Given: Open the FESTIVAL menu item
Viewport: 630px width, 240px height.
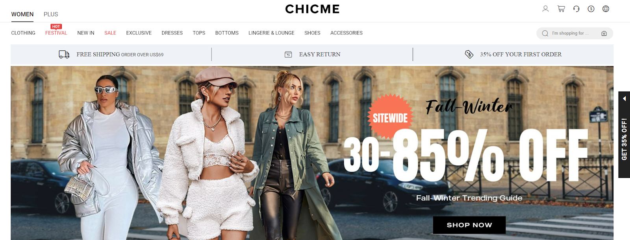Looking at the screenshot, I should (x=56, y=33).
